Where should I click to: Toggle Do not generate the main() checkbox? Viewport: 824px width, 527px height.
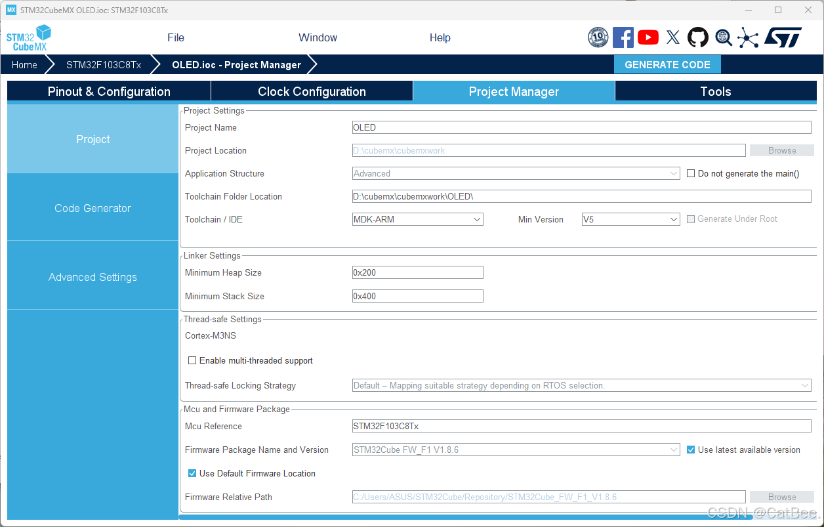(x=691, y=173)
